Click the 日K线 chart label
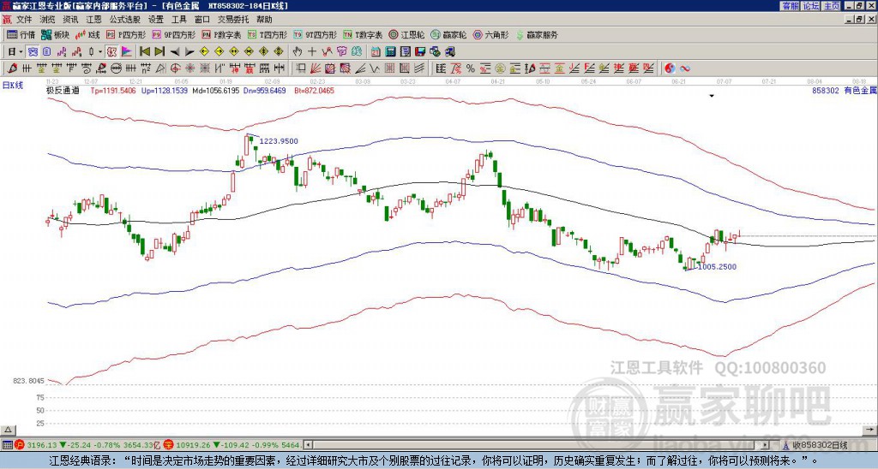The width and height of the screenshot is (878, 469). point(13,86)
